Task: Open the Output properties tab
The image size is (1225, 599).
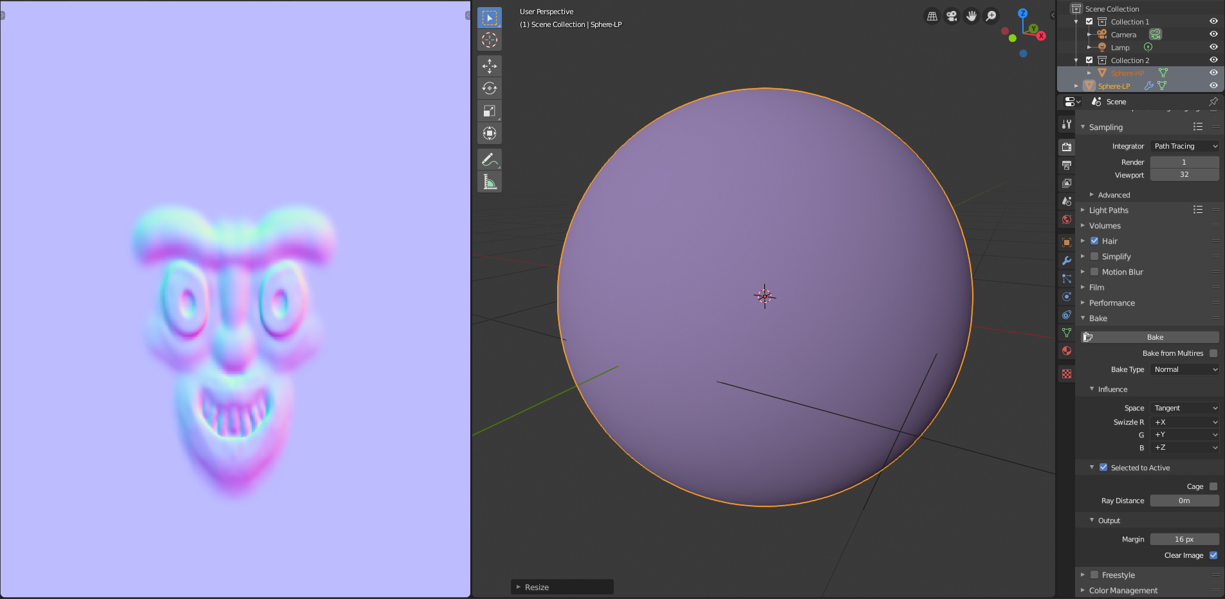Action: pyautogui.click(x=1067, y=165)
